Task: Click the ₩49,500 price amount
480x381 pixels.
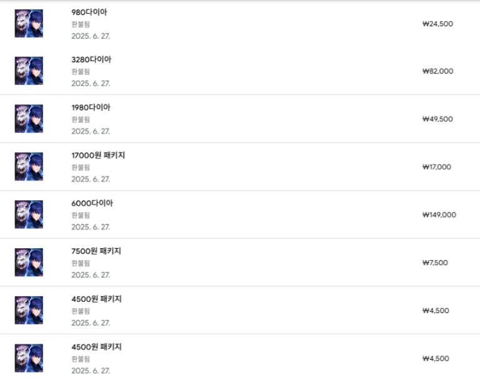Action: [x=438, y=119]
